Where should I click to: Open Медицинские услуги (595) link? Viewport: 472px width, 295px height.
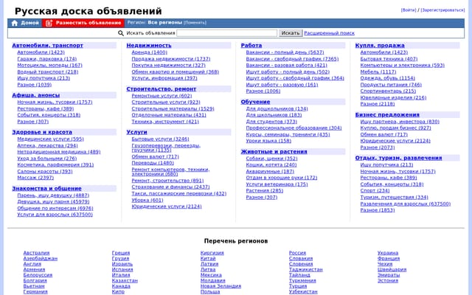(50, 139)
